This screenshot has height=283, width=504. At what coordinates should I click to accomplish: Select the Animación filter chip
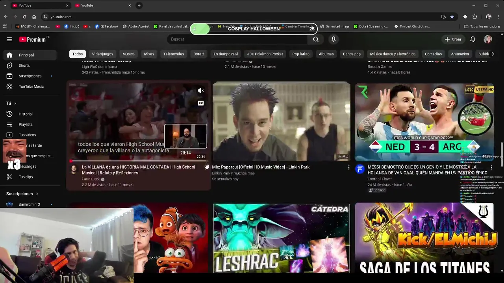pos(460,54)
